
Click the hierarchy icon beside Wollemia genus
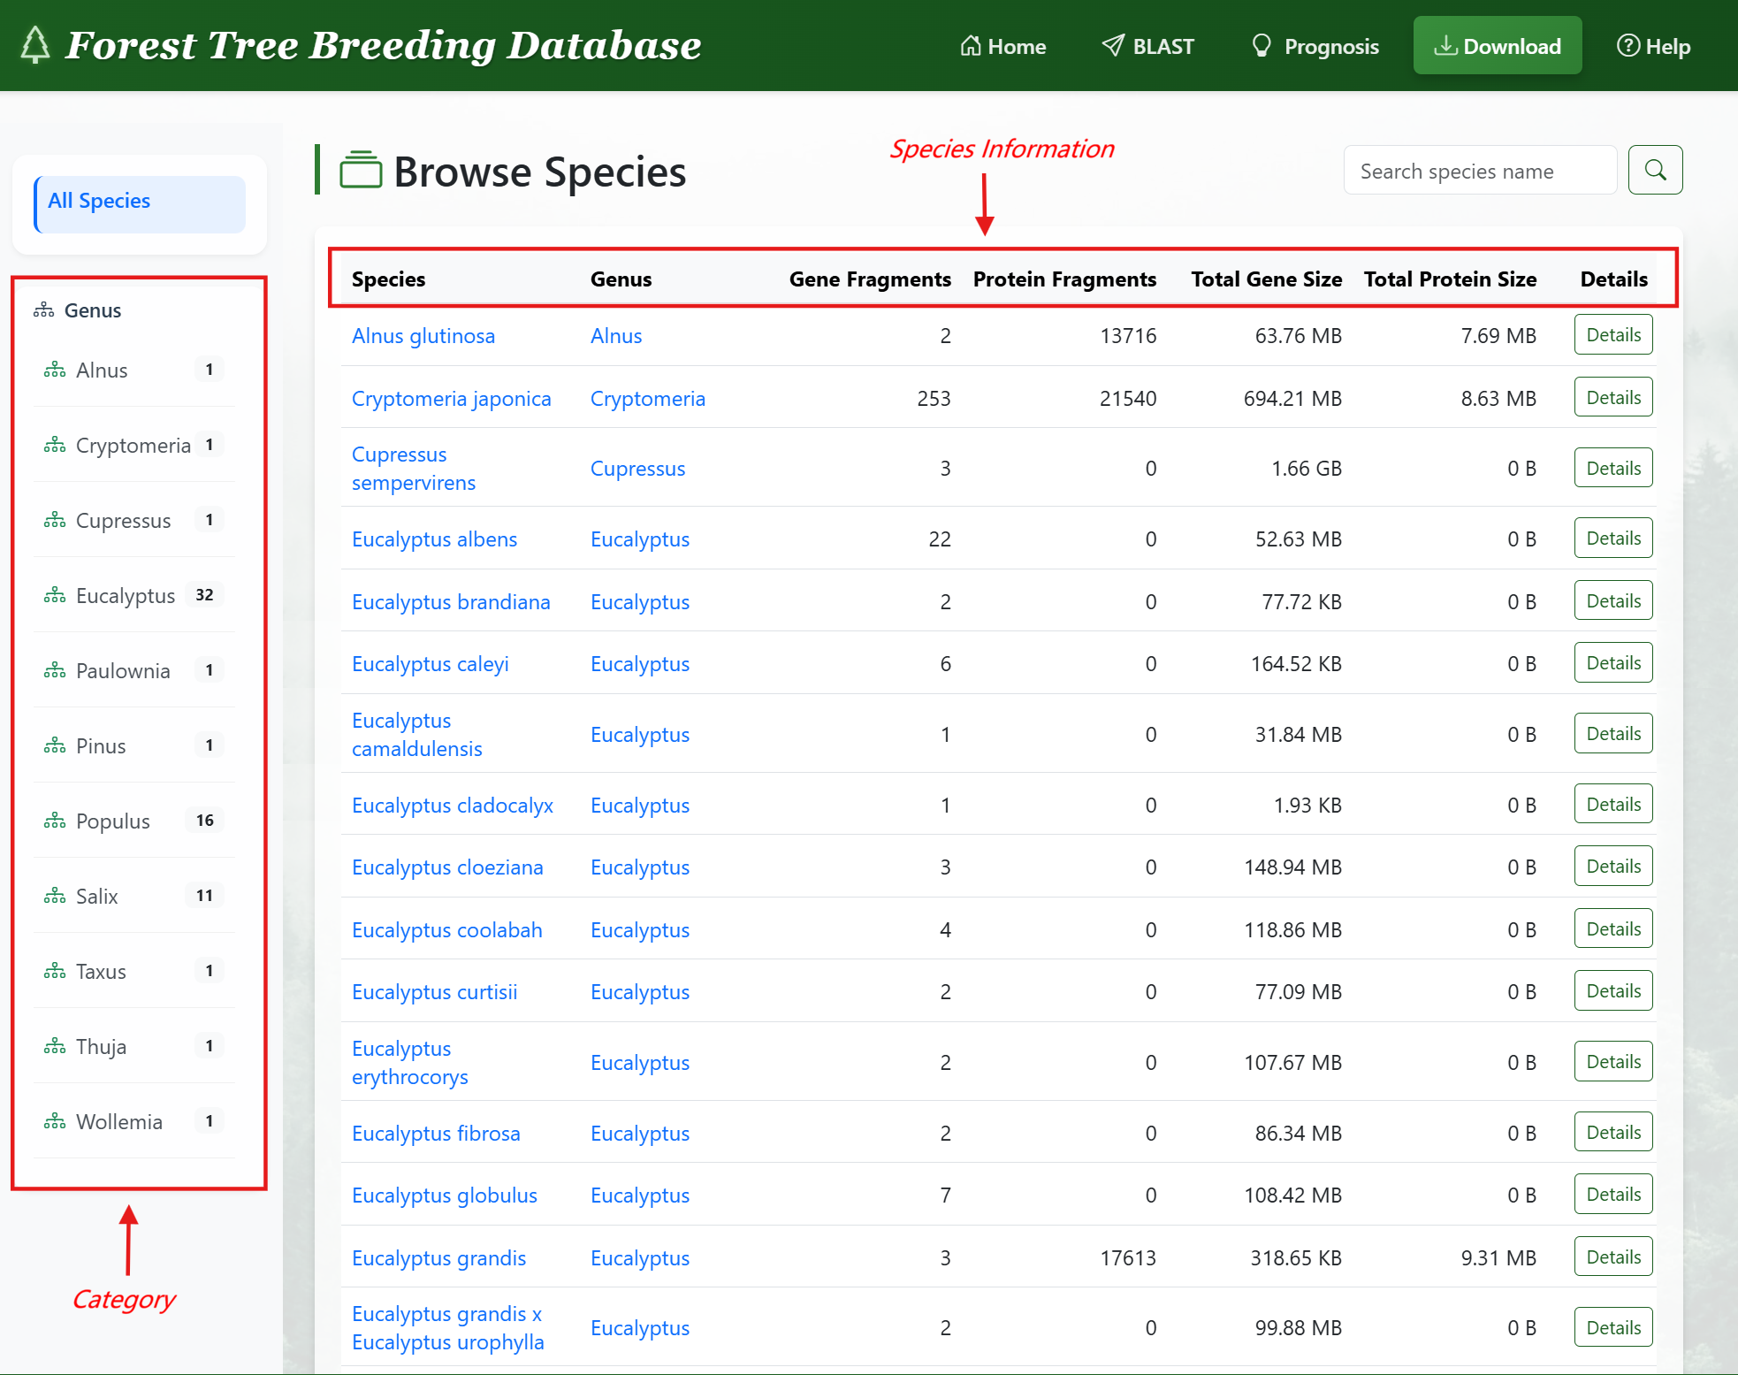click(55, 1121)
